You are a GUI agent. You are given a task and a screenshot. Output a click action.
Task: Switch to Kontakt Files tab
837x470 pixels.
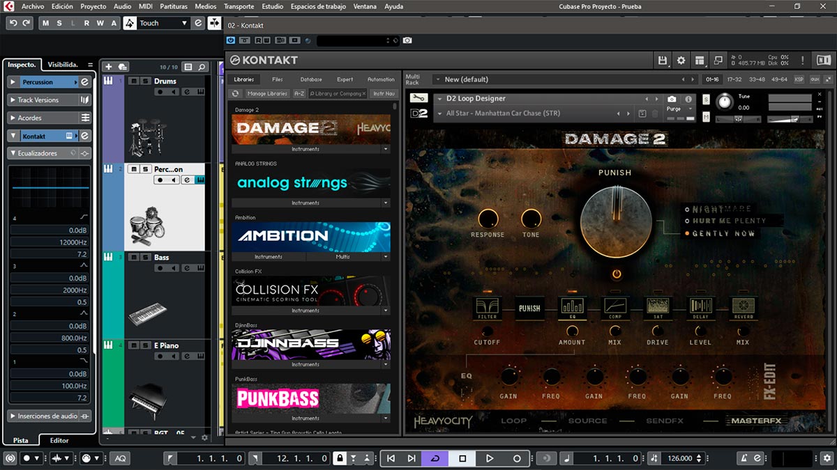278,79
